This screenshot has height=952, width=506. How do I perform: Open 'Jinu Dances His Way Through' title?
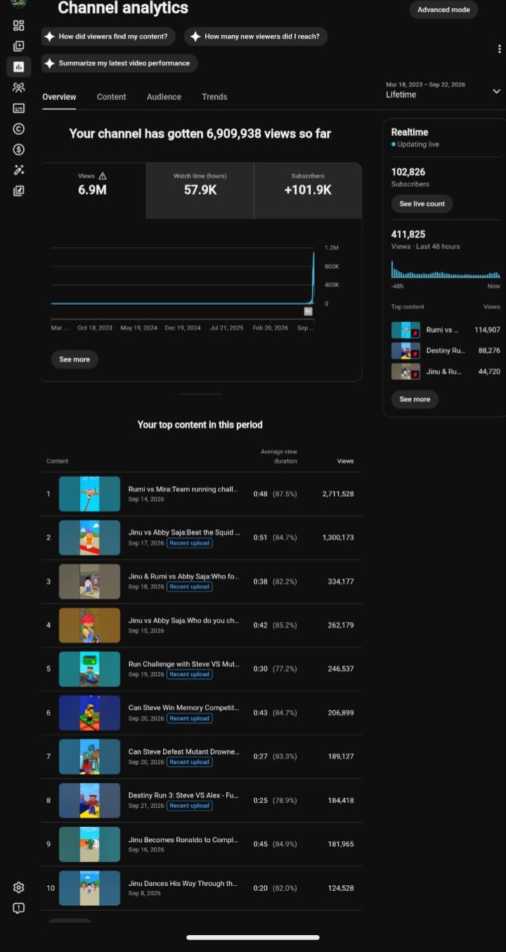183,884
